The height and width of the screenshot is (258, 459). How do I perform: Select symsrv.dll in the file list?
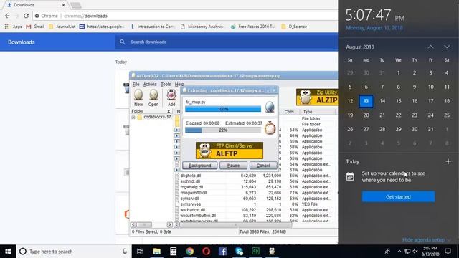[x=190, y=199]
